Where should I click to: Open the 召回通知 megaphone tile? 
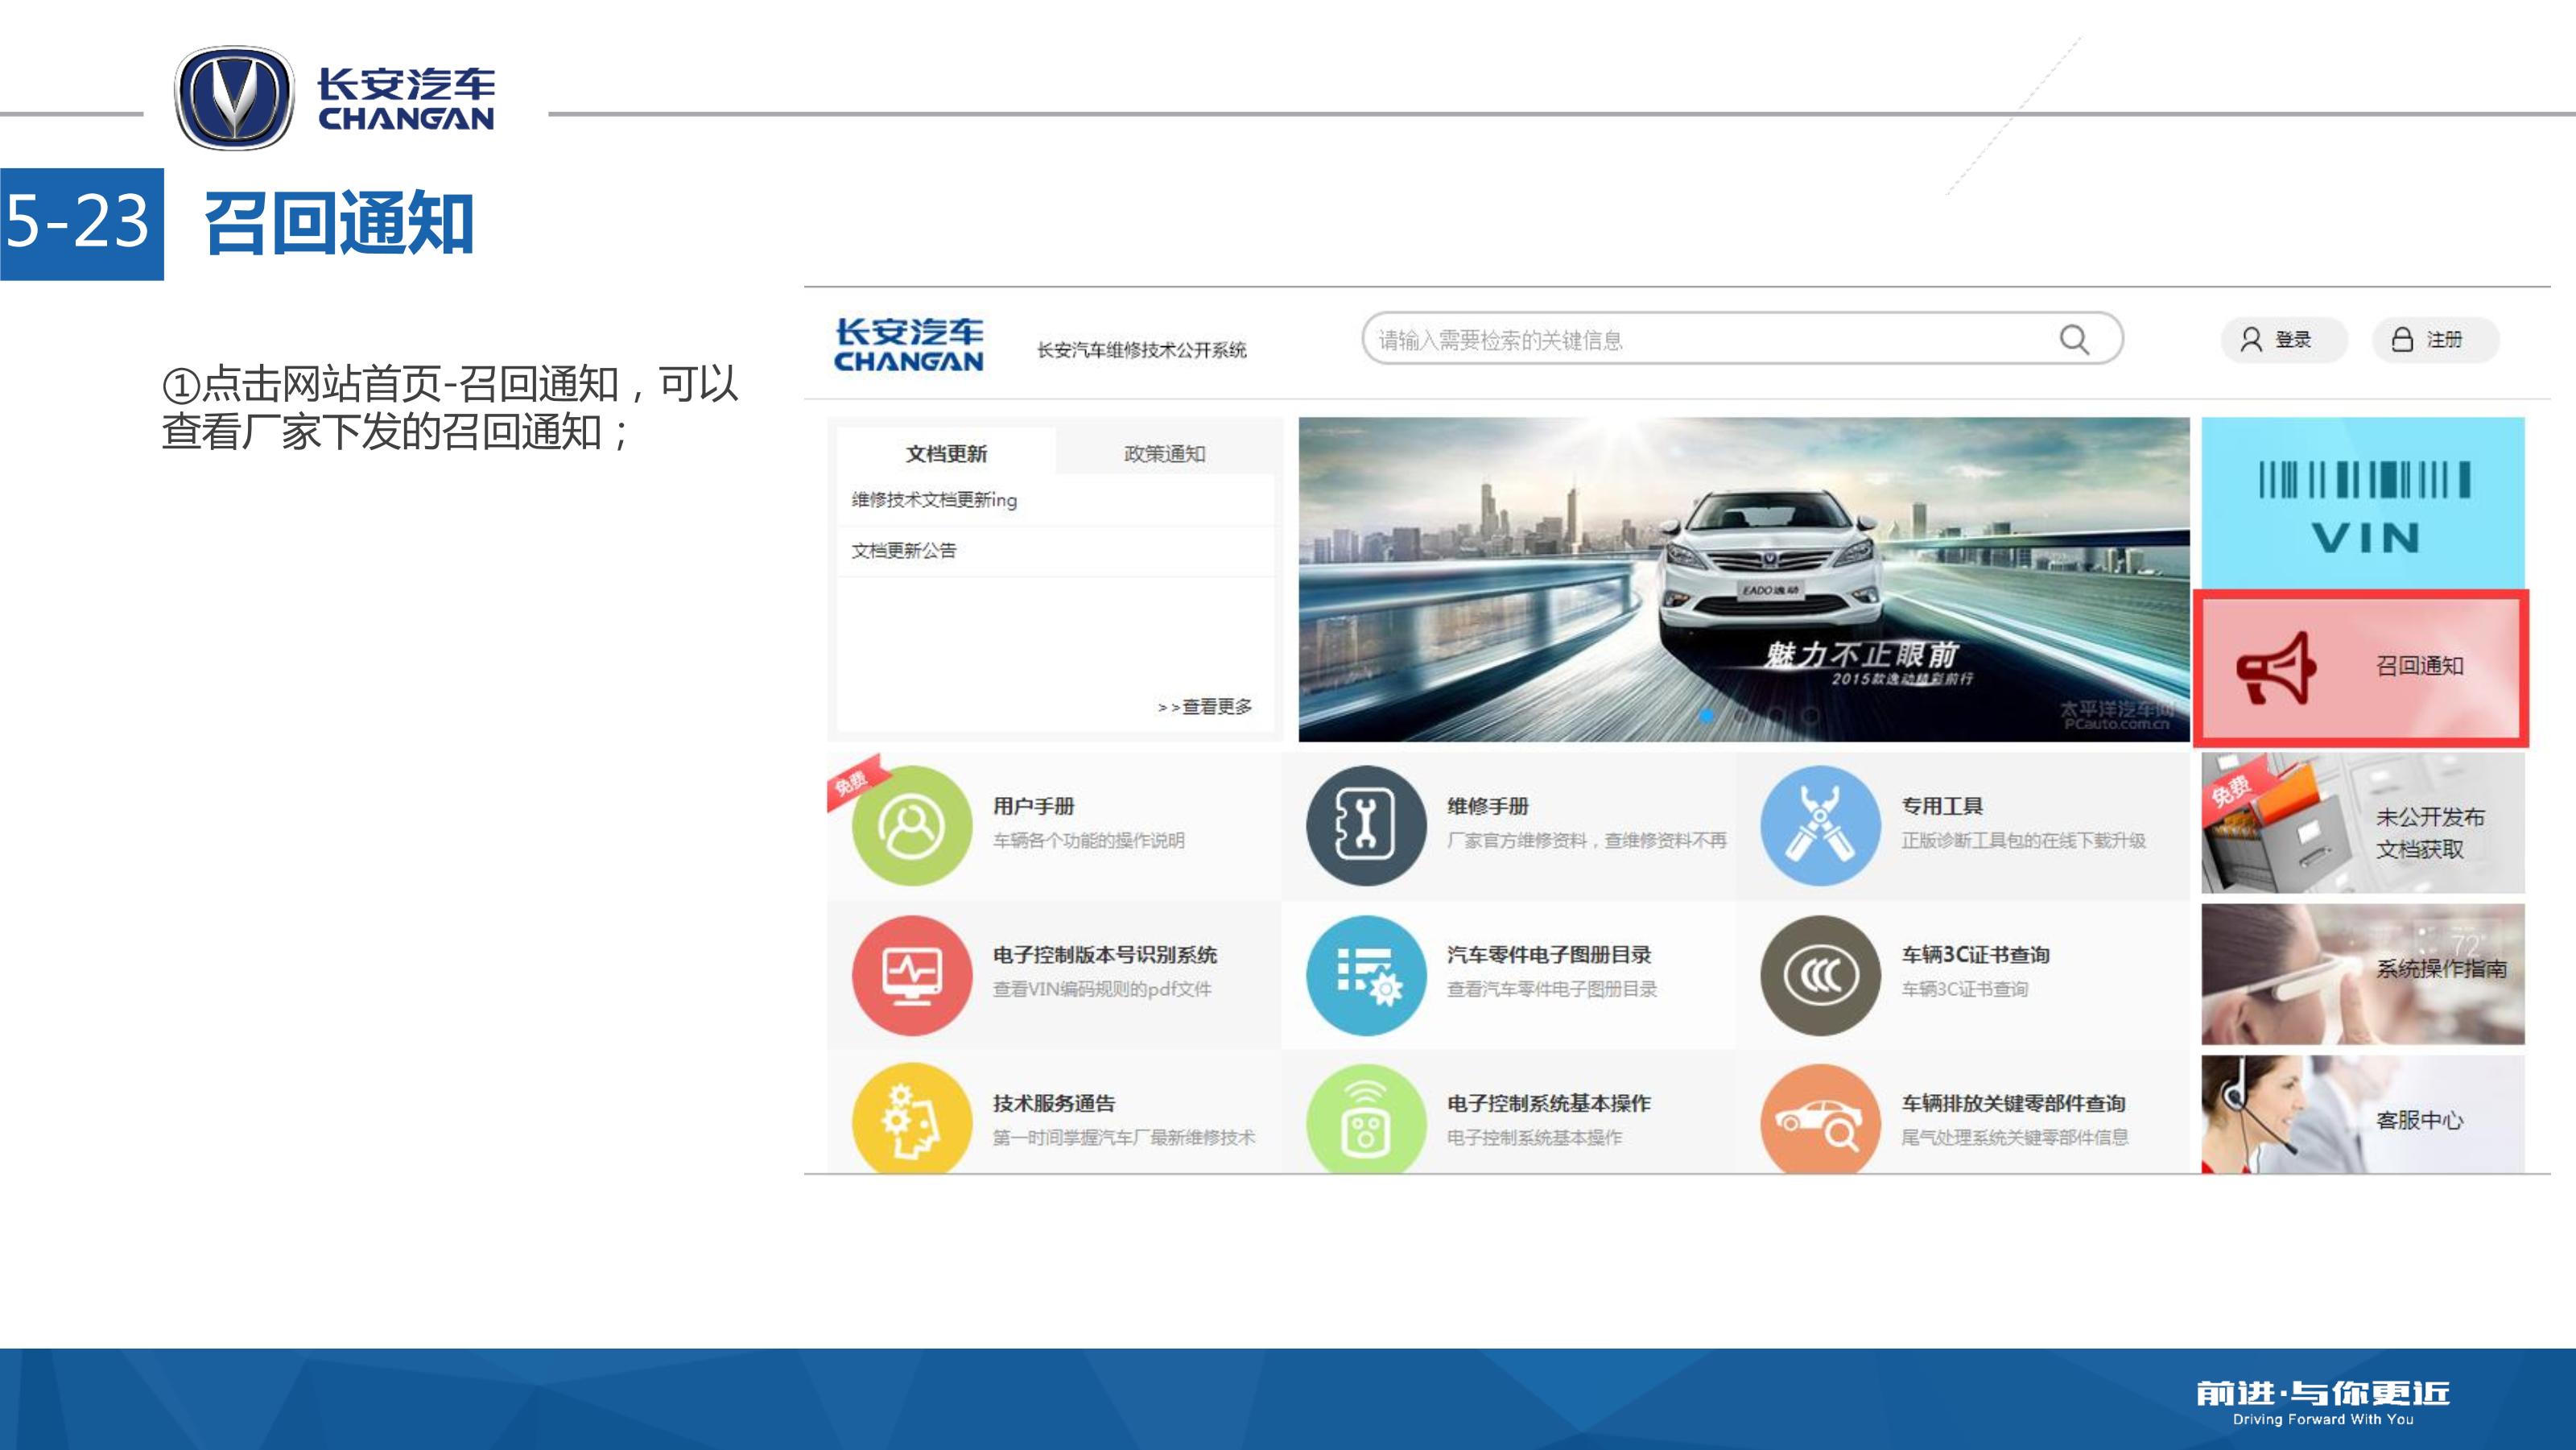[2361, 668]
